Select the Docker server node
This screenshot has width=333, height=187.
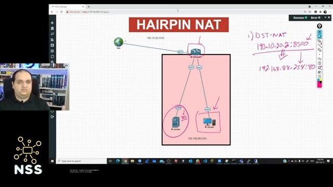click(x=176, y=123)
